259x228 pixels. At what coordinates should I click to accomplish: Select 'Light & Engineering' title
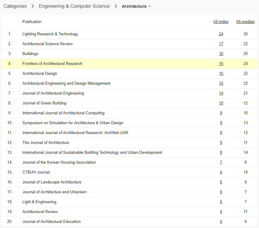click(39, 202)
